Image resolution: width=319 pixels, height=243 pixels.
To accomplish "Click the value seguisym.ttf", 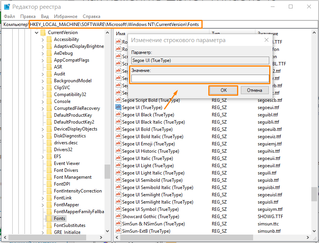I will point(270,209).
